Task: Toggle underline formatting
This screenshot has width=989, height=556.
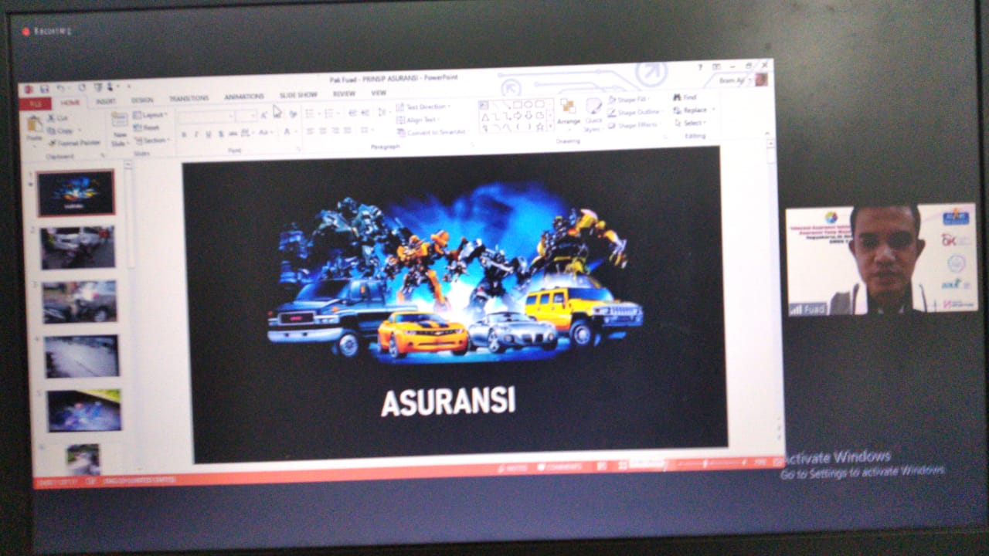Action: (208, 134)
